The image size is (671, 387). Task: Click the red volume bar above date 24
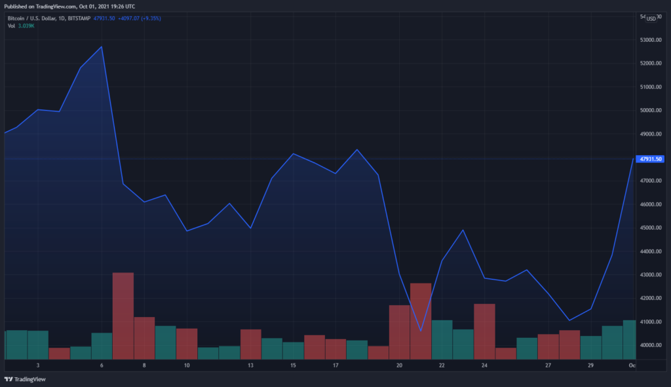tap(484, 332)
